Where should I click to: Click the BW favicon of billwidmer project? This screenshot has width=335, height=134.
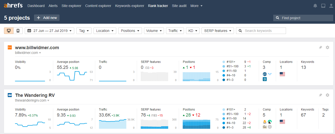[10, 47]
